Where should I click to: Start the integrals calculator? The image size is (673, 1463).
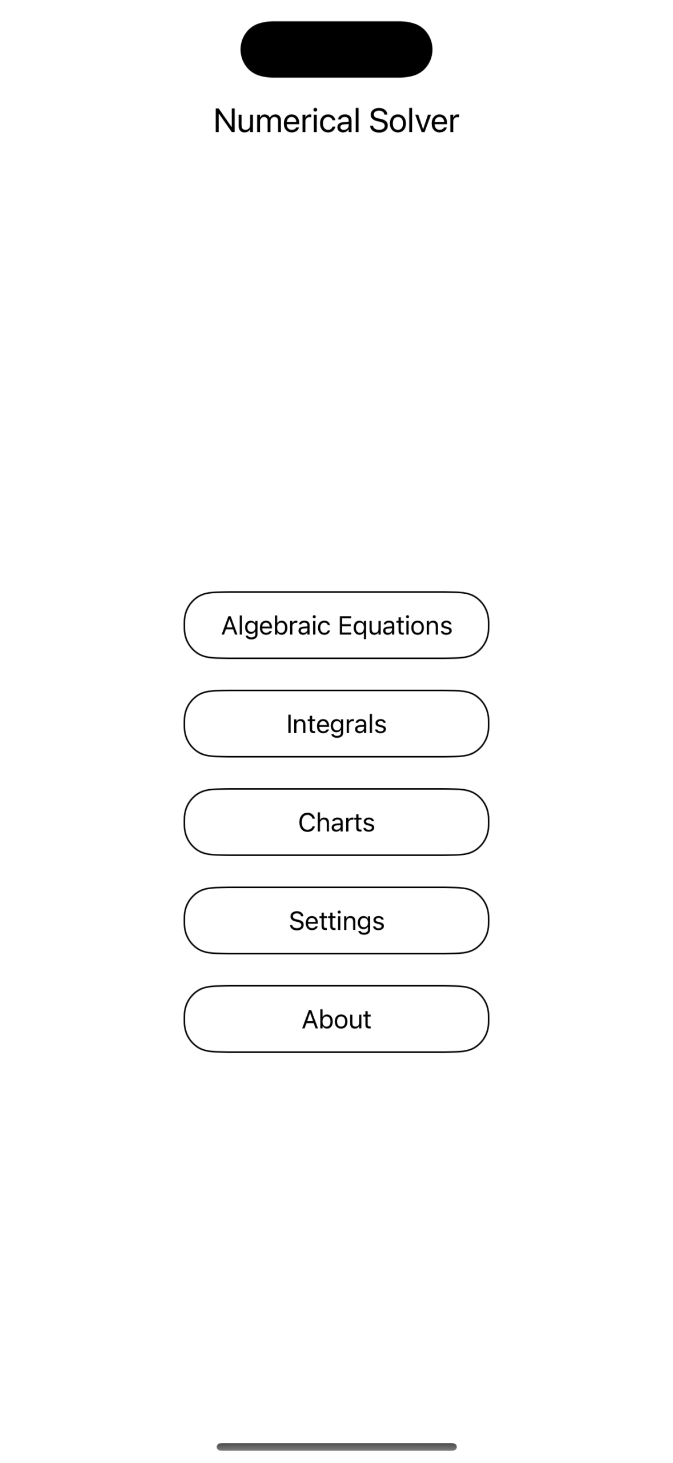pyautogui.click(x=336, y=723)
